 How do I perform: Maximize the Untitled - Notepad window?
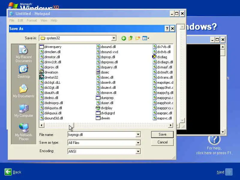coord(177,13)
